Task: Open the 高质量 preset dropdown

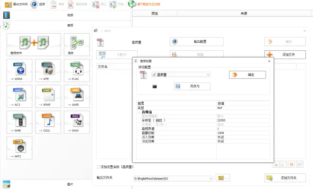Action: coord(181,75)
